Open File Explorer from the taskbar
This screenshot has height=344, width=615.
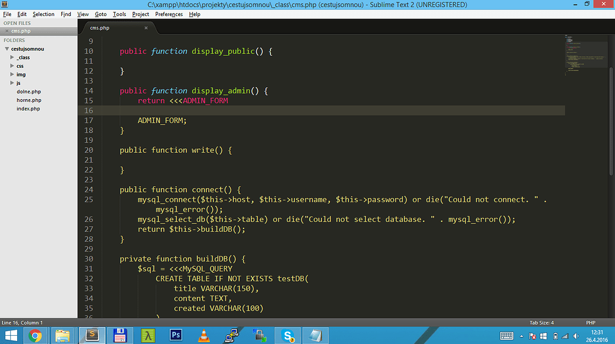63,335
